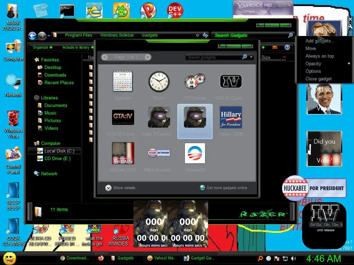354x265 pixels.
Task: Open the Include in library dropdown
Action: click(78, 47)
